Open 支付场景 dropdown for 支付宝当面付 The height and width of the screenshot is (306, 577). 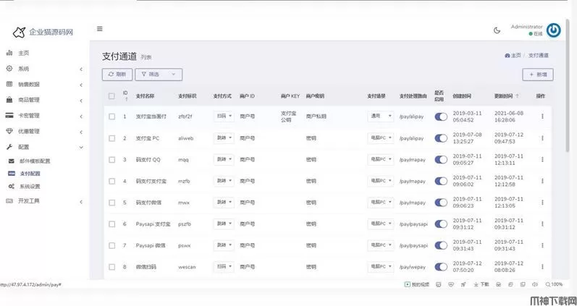tap(380, 116)
